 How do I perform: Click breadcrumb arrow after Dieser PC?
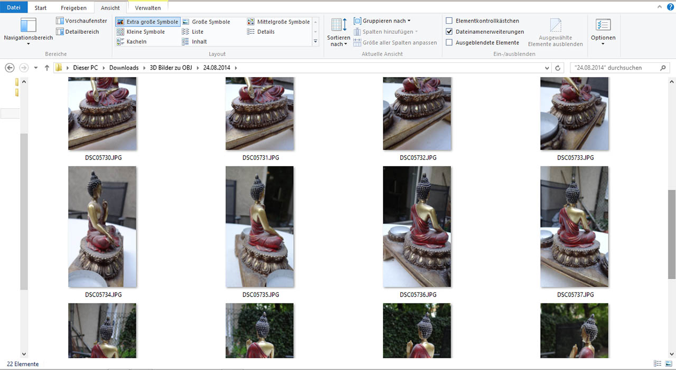tap(104, 68)
